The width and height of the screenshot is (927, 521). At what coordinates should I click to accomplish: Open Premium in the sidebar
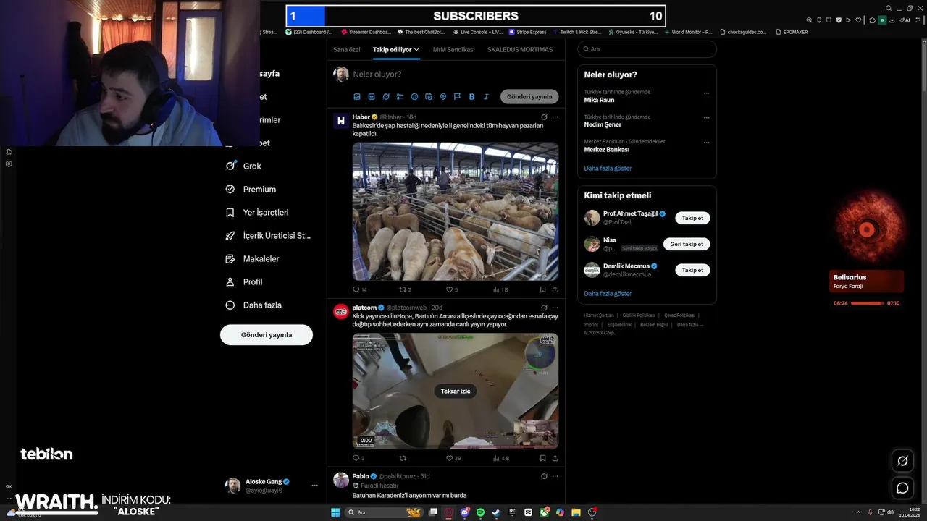tap(250, 189)
